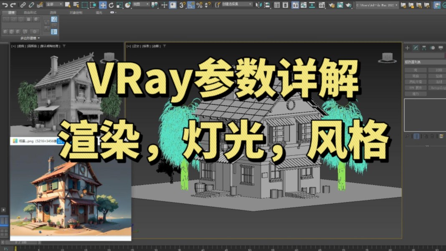Choose Rectangular Selection Region tool
Screen dimensions: 446x251
point(84,5)
